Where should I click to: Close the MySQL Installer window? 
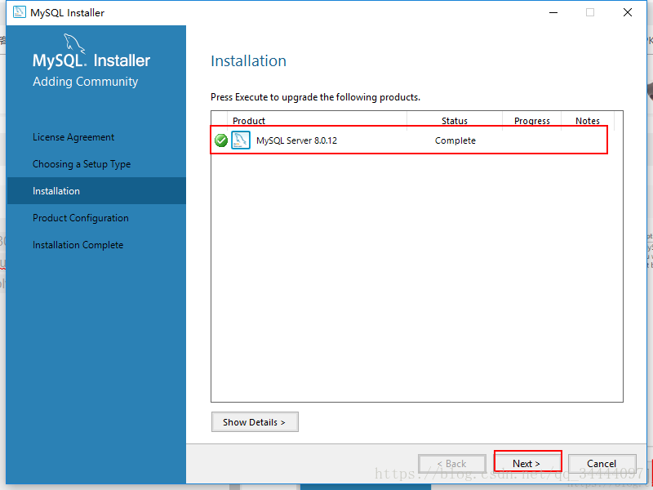click(x=628, y=12)
